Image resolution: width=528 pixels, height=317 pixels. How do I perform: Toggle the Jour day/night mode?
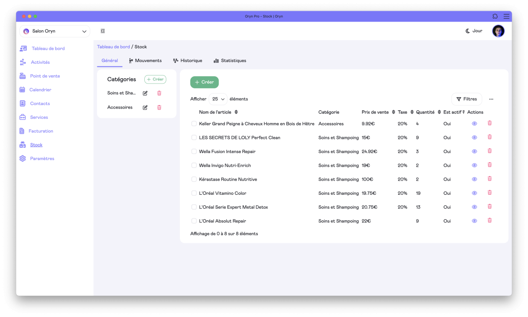click(x=474, y=31)
